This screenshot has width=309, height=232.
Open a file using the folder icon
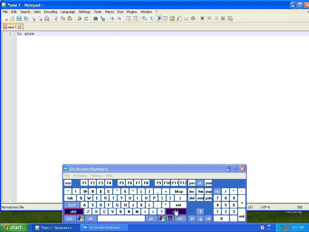[12, 18]
